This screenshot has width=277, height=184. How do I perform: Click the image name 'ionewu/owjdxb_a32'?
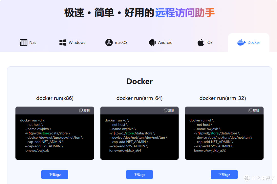(210, 150)
